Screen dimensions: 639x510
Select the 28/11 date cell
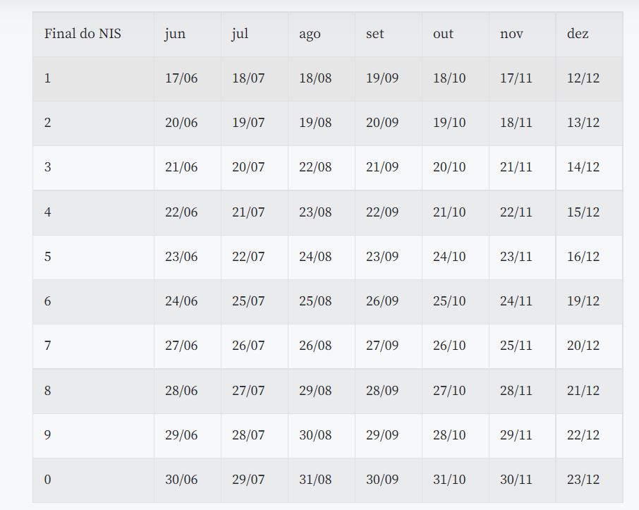516,390
